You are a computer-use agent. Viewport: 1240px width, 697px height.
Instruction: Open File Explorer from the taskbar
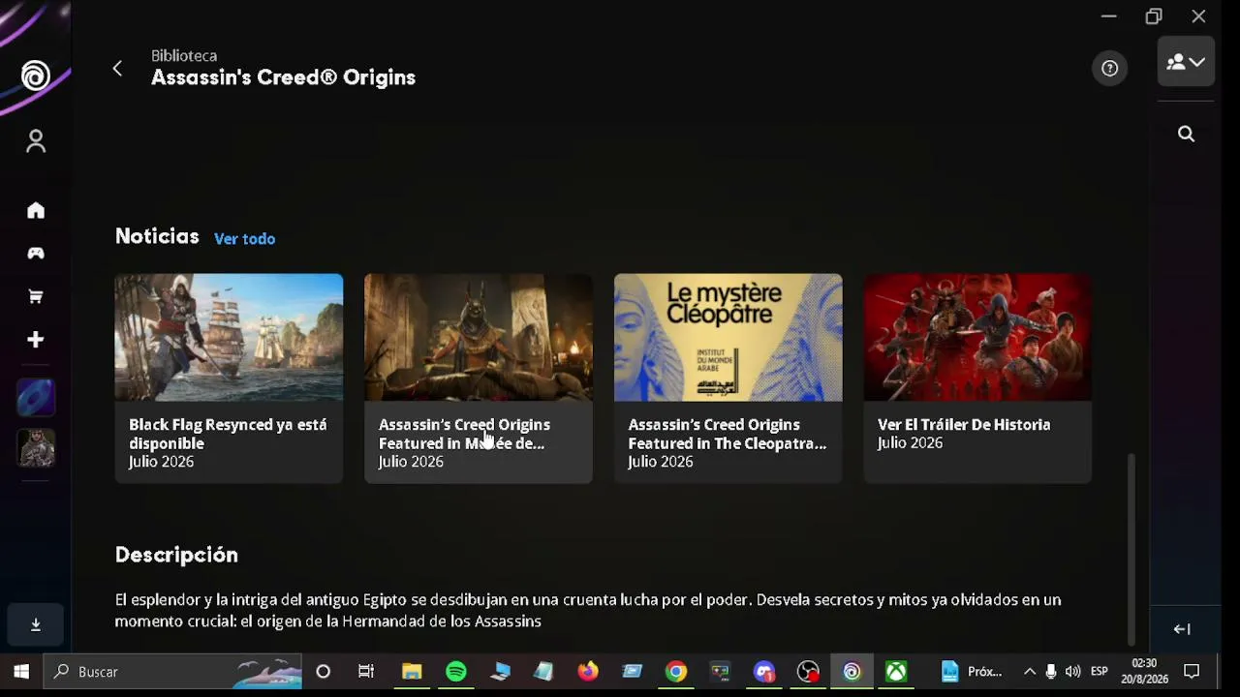tap(412, 671)
